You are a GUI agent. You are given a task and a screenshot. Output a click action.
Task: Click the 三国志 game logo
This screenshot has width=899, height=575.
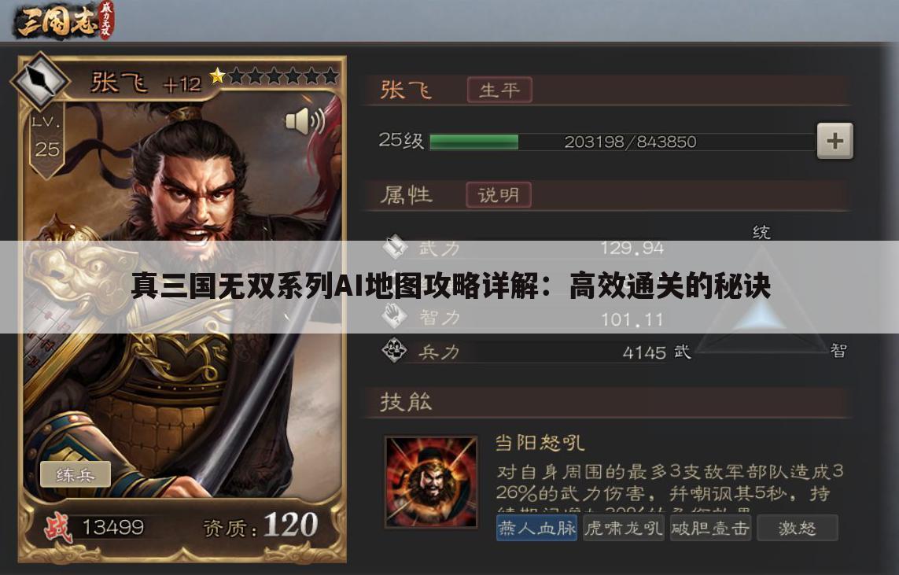point(64,20)
